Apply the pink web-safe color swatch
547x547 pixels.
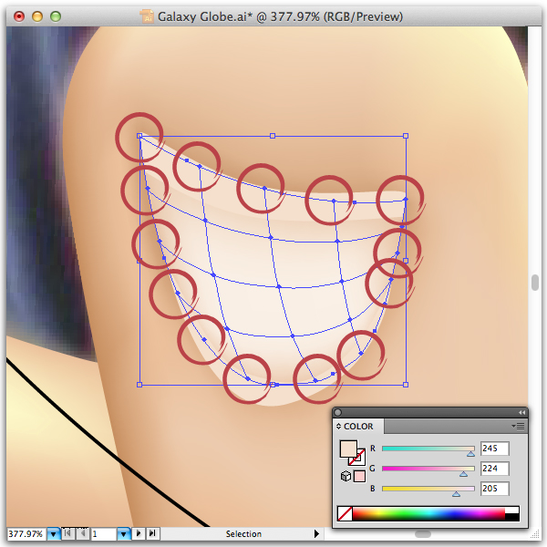(x=359, y=476)
